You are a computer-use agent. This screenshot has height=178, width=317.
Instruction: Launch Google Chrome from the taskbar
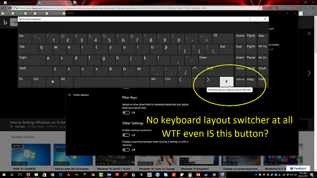(52, 175)
